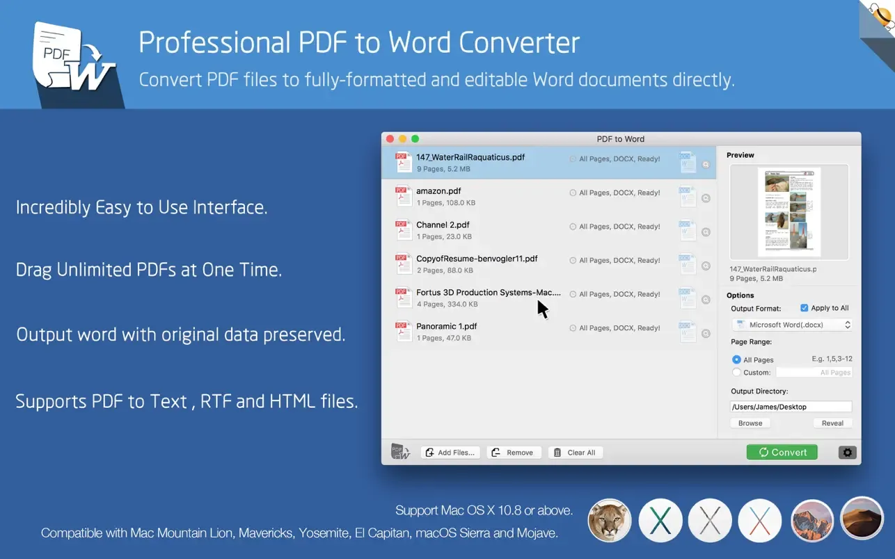Image resolution: width=895 pixels, height=559 pixels.
Task: Click the PDF to Word logo in bottom toolbar
Action: pyautogui.click(x=400, y=452)
